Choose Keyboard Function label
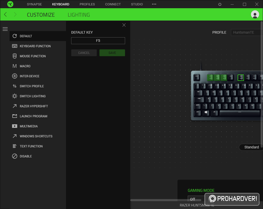This screenshot has height=209, width=263. (35, 46)
